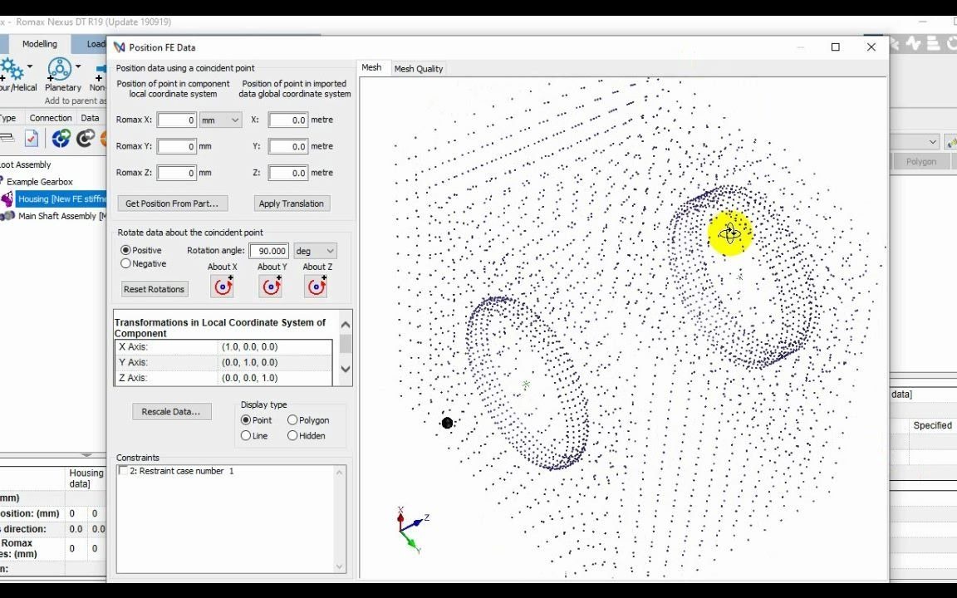Click the stacked layers icon in tree toolbar
957x598 pixels.
coord(7,139)
